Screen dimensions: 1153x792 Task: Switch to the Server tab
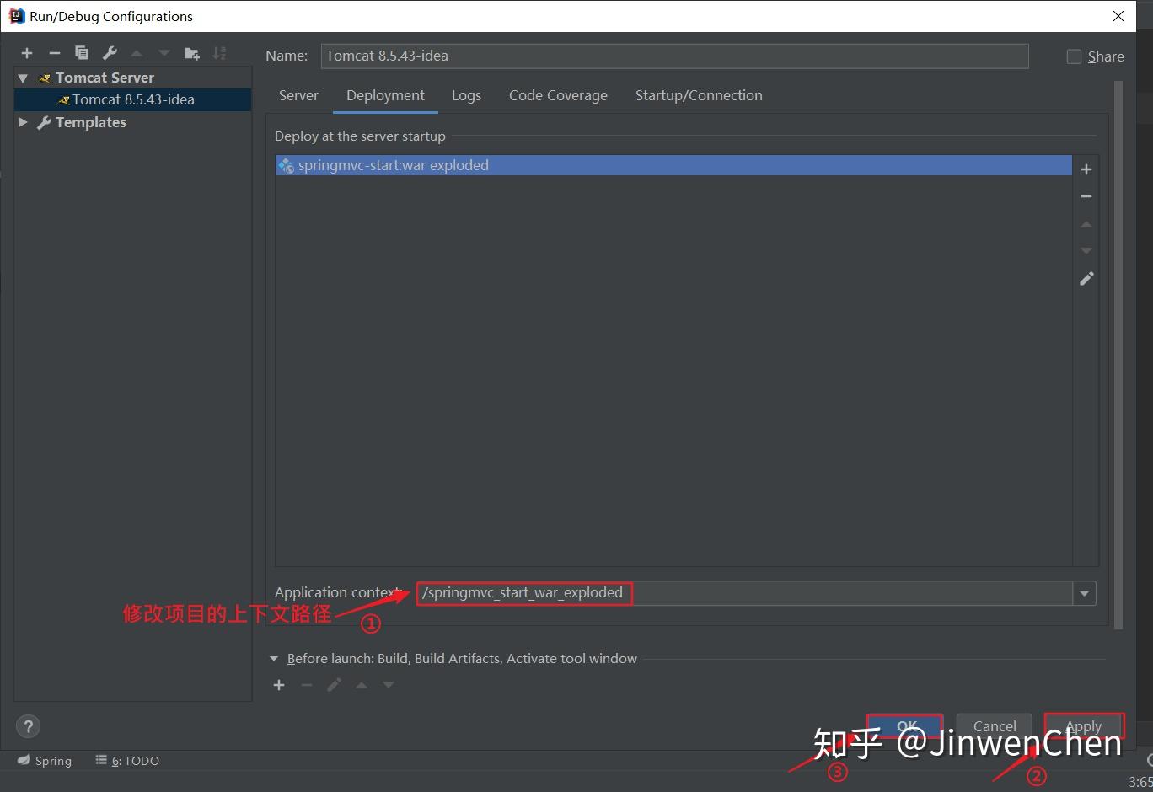tap(298, 95)
